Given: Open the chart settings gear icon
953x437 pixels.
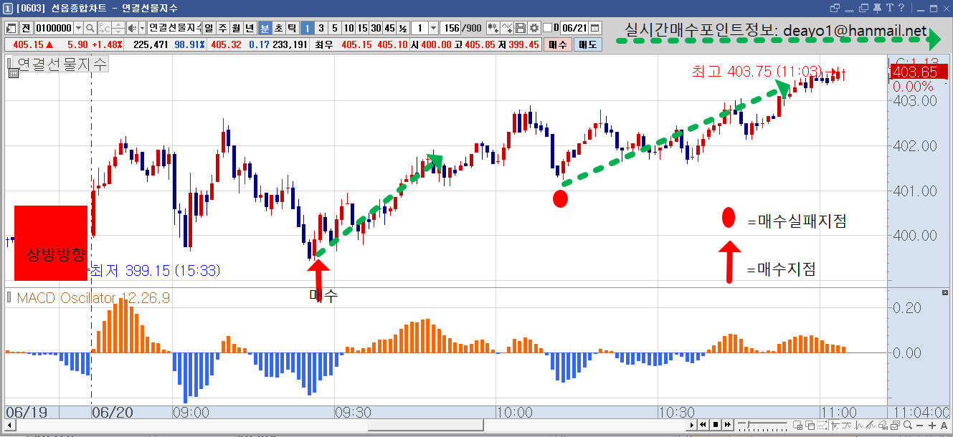Looking at the screenshot, I should point(534,28).
